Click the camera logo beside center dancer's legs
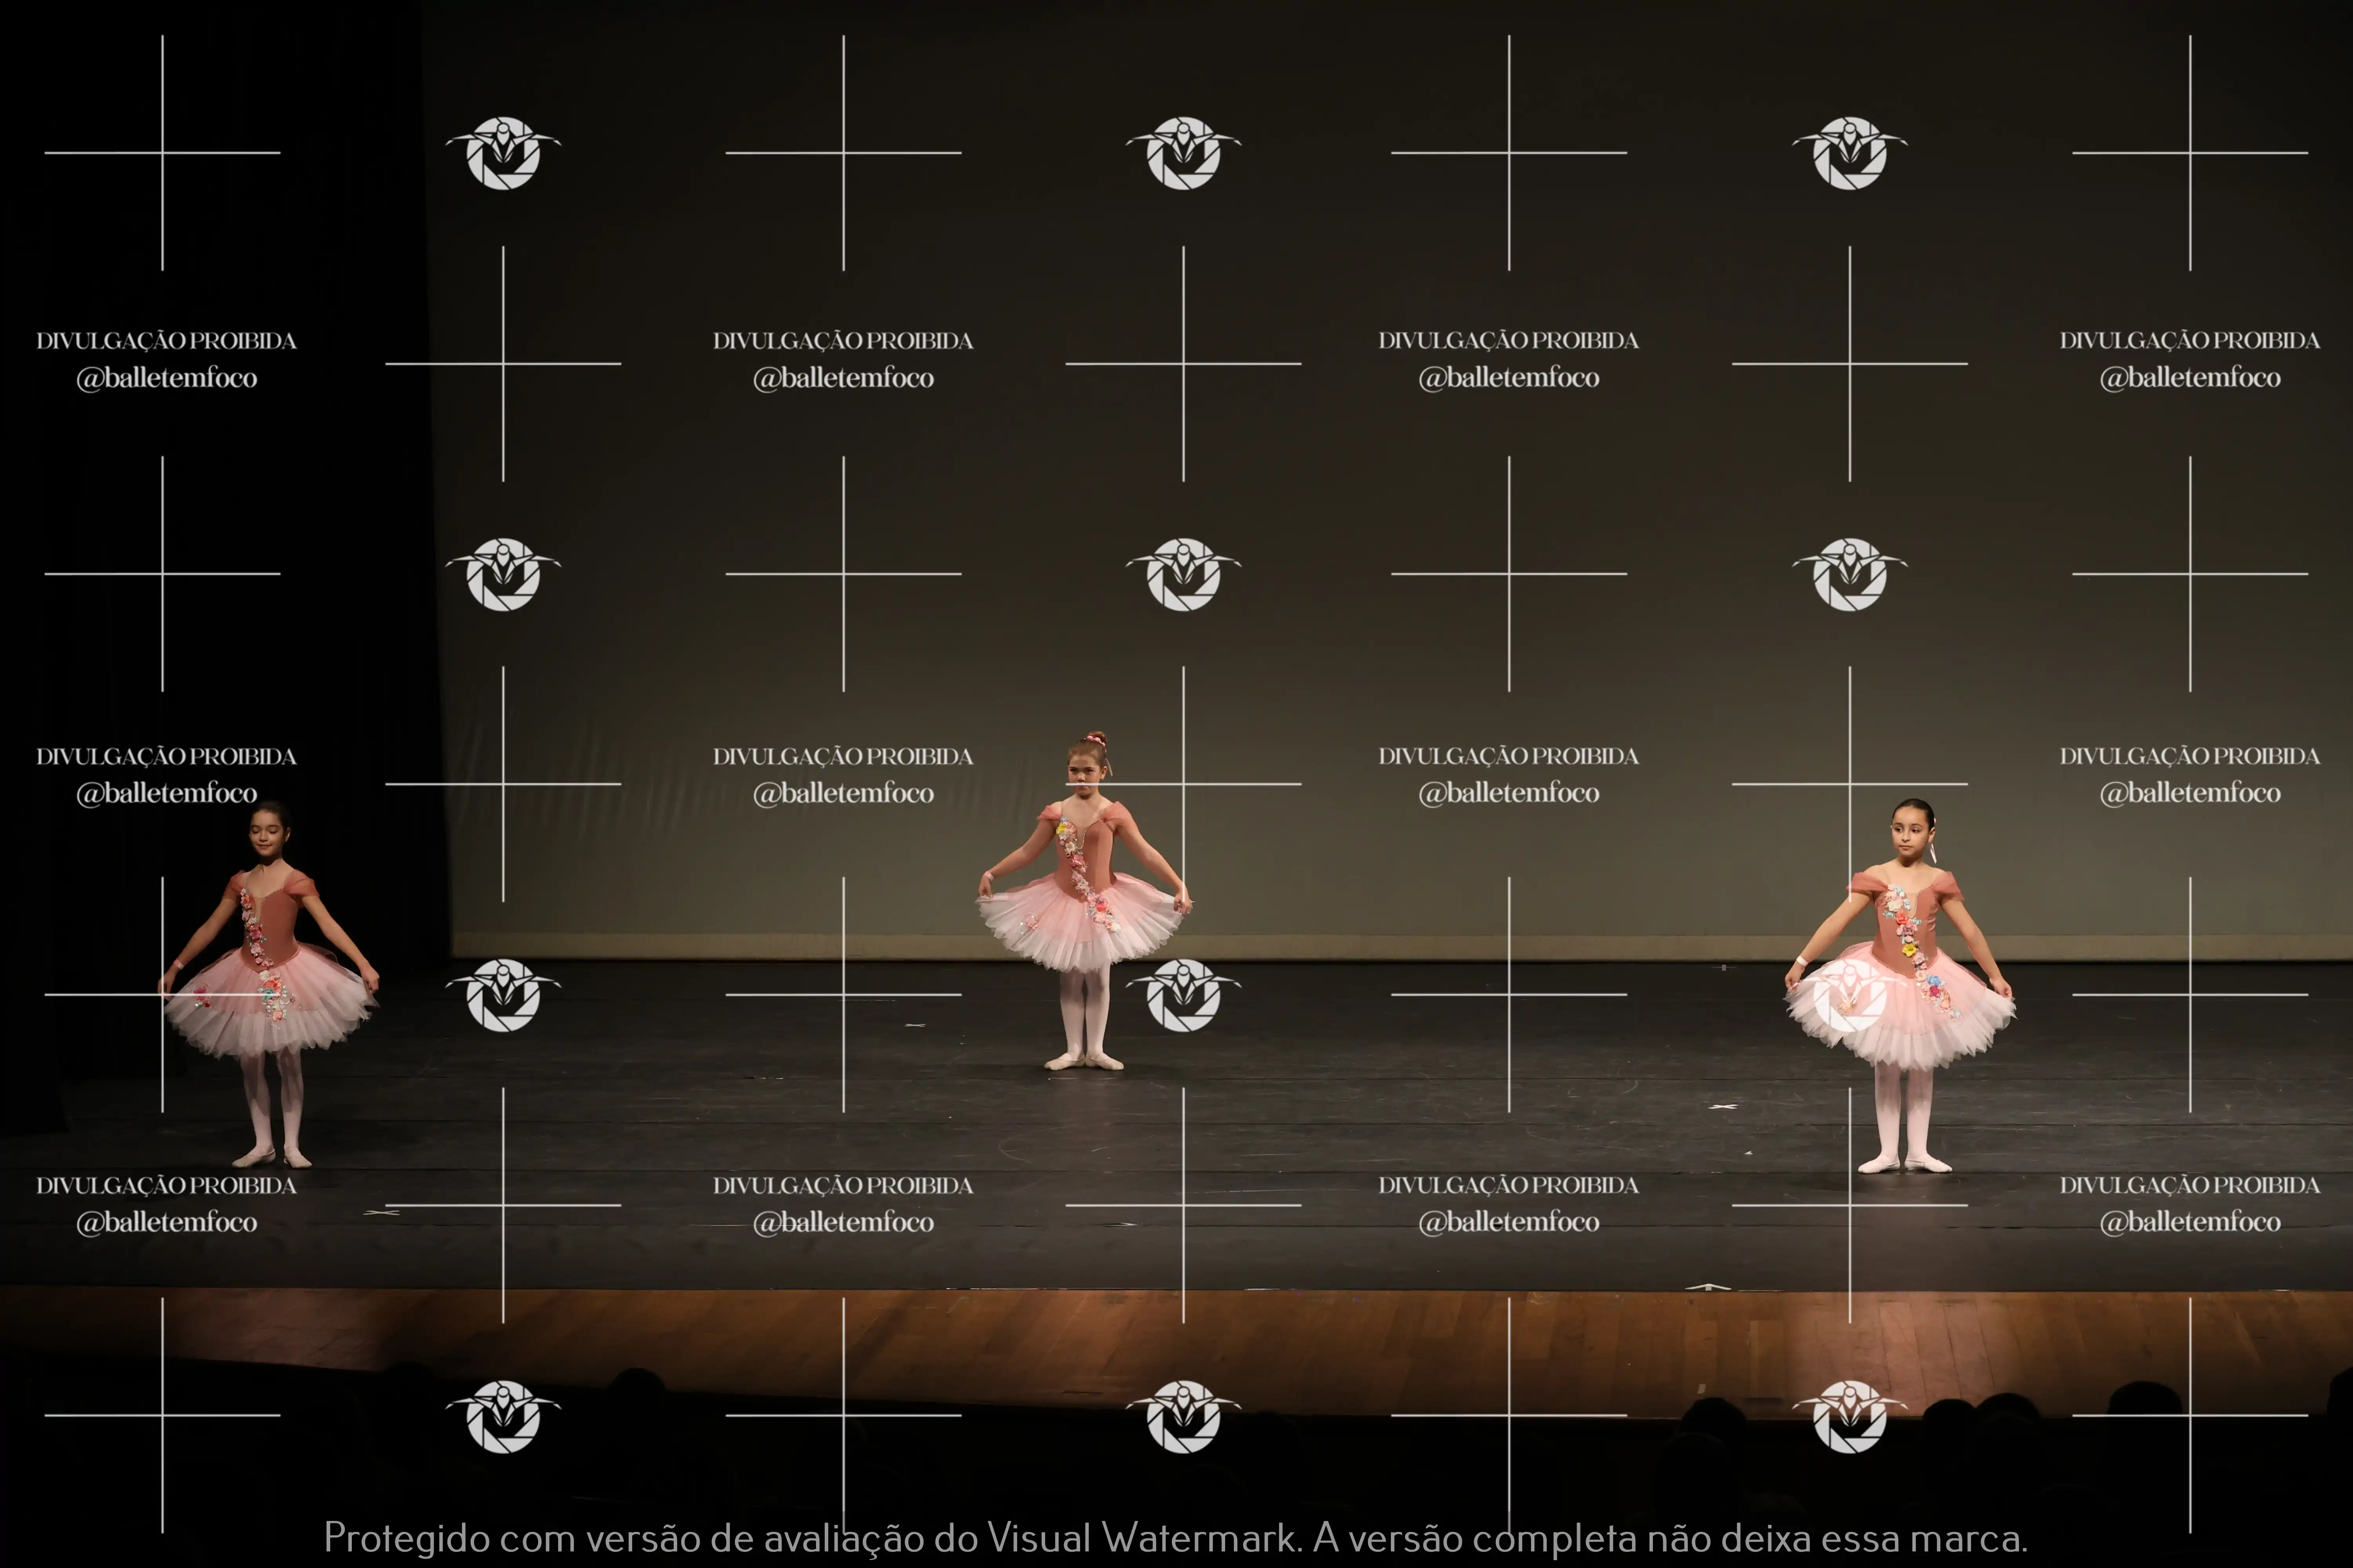 (x=1184, y=995)
